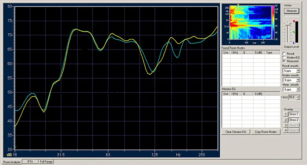Store overlay in slot 3
Viewport: 307px width, 165px height.
pyautogui.click(x=285, y=125)
